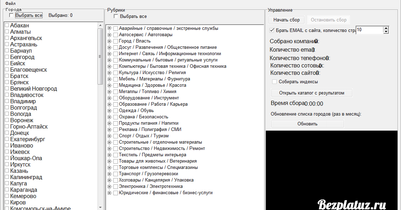
Task: Disable the Брать EMAIL с сайта option
Action: pos(271,30)
